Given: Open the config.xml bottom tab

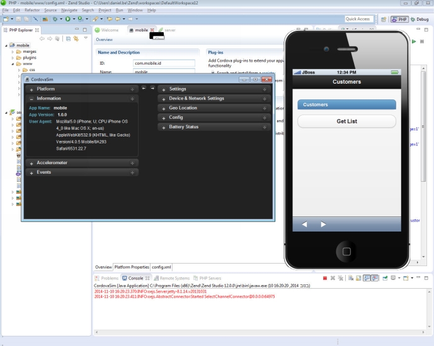Looking at the screenshot, I should pos(161,267).
